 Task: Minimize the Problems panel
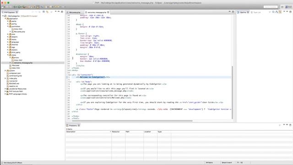pyautogui.click(x=287, y=125)
